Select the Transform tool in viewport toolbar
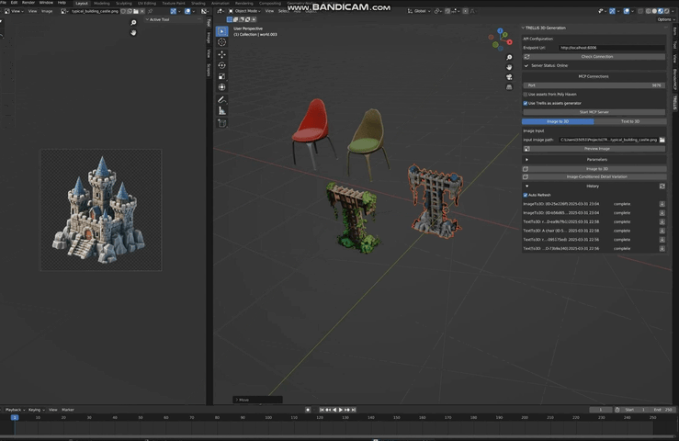This screenshot has height=441, width=679. [221, 87]
